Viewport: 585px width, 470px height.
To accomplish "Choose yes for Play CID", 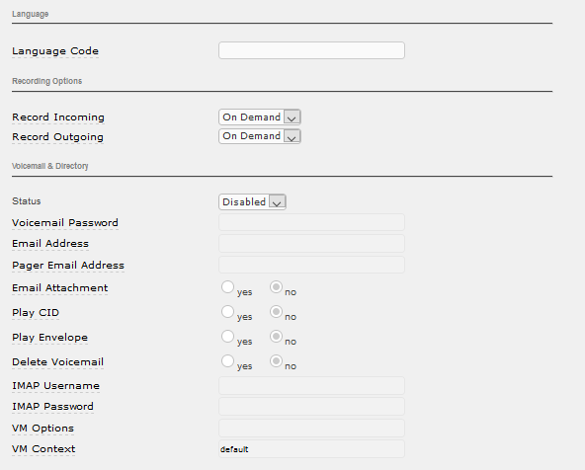I will tap(227, 312).
